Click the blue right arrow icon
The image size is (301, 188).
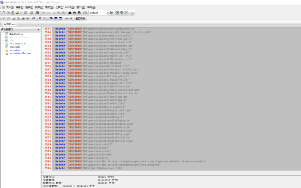(x=71, y=18)
